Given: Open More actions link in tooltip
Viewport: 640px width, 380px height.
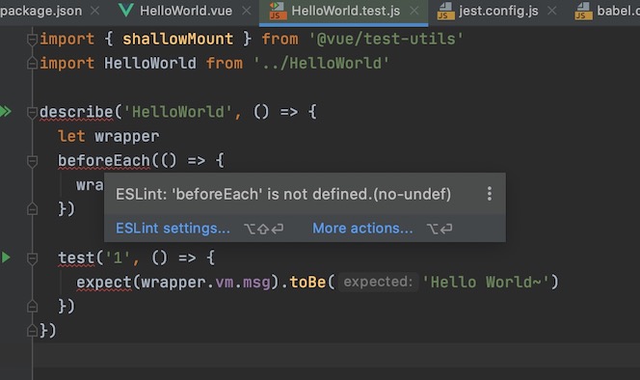Looking at the screenshot, I should [362, 228].
